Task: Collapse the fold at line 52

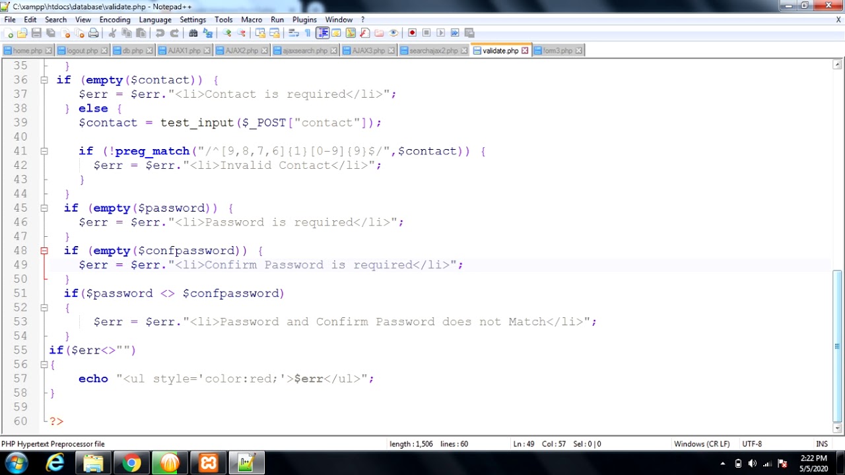Action: [44, 307]
